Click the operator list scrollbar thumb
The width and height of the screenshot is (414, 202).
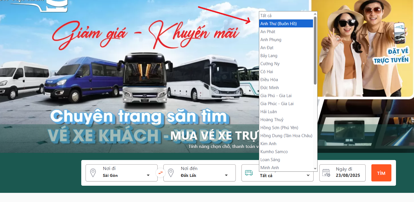coord(315,50)
